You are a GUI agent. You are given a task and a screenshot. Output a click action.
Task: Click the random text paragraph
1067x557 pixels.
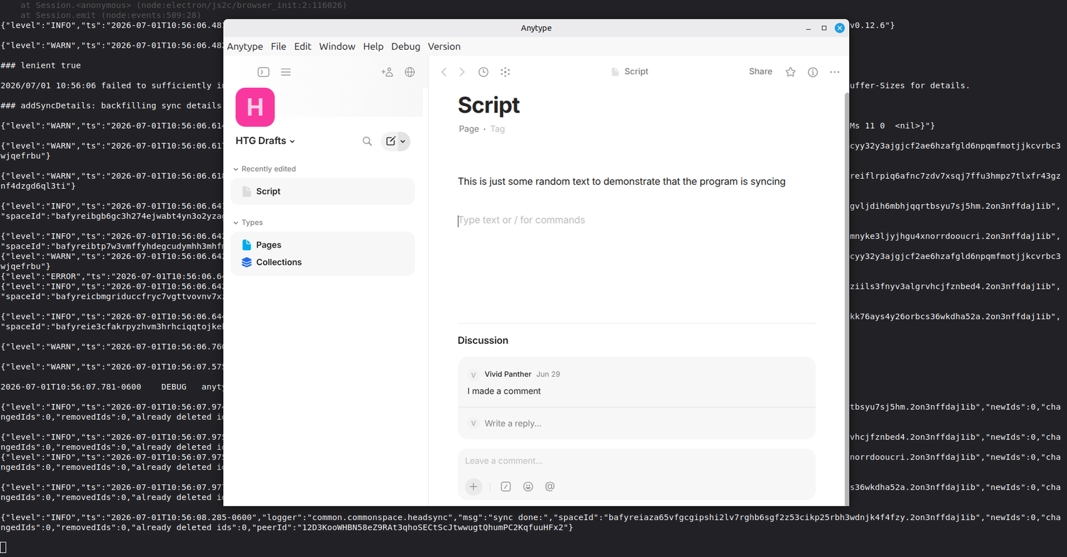(621, 182)
